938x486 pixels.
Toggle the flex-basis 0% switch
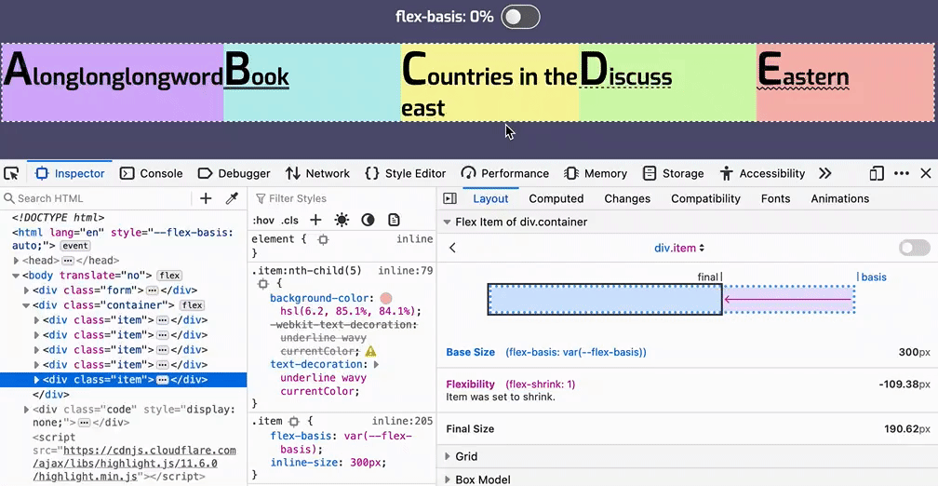tap(520, 17)
